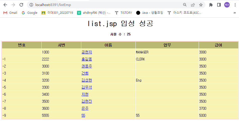Open the Extensions puzzle icon
Viewport: 239px width, 123px height.
coord(211,5)
